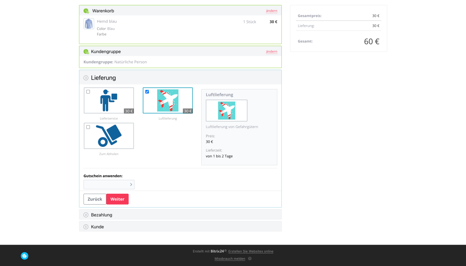466x266 pixels.
Task: Focus the Gutschein anwenden input field
Action: tap(109, 185)
